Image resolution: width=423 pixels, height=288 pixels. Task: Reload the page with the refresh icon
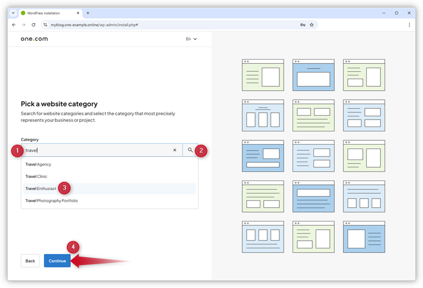click(33, 24)
